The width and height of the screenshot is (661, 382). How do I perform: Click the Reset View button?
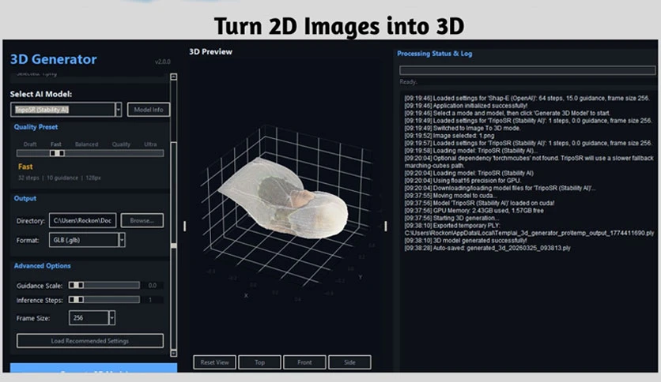pos(214,362)
